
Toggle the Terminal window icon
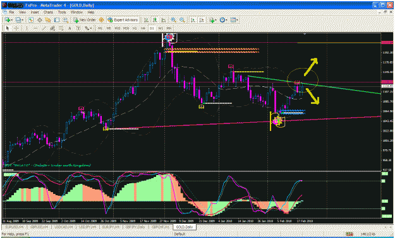pos(57,20)
